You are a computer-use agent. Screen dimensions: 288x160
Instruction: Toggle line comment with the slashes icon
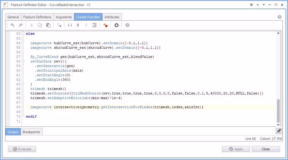click(78, 25)
